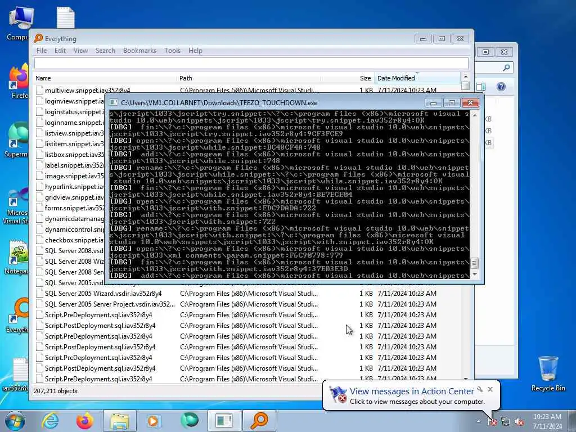Click console window title bar icon
576x432 pixels.
[x=114, y=102]
